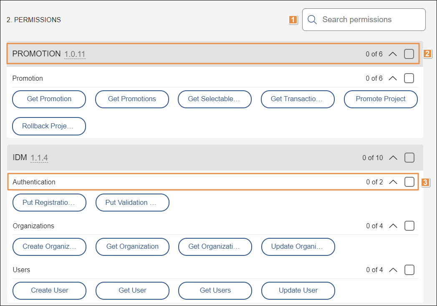Viewport: 437px width, 306px height.
Task: Open the PROMOTION version 1.0.11 link
Action: click(x=75, y=54)
